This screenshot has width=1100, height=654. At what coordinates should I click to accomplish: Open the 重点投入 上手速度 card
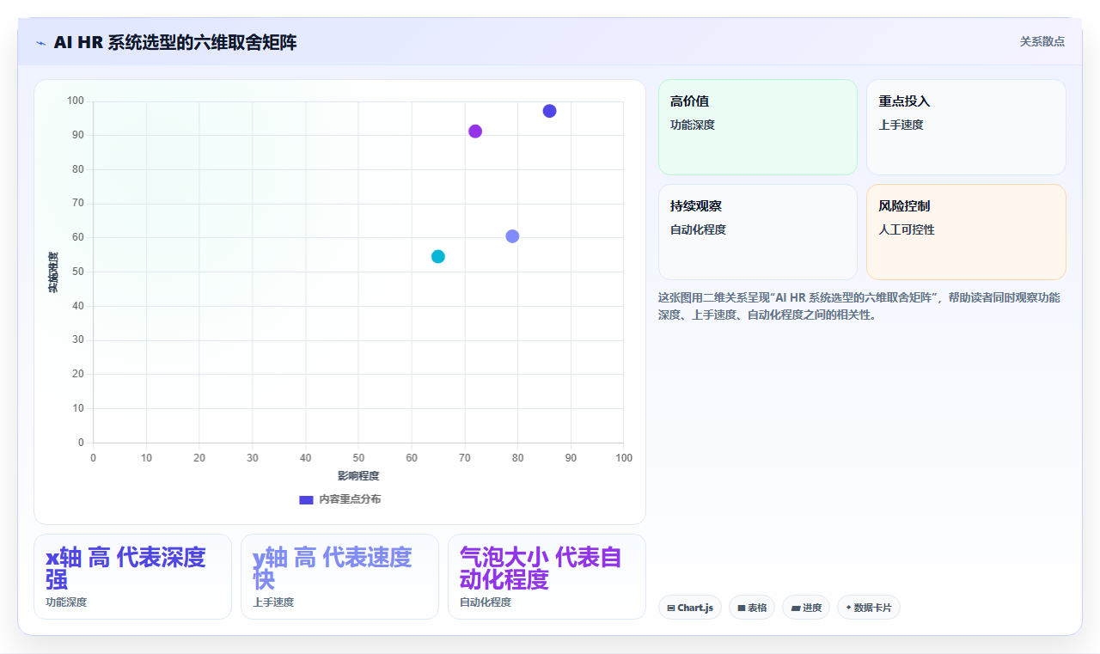tap(966, 127)
